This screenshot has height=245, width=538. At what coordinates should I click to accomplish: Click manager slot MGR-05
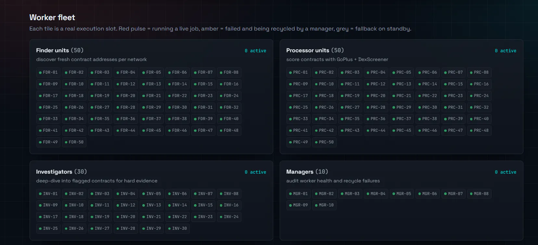click(x=402, y=194)
